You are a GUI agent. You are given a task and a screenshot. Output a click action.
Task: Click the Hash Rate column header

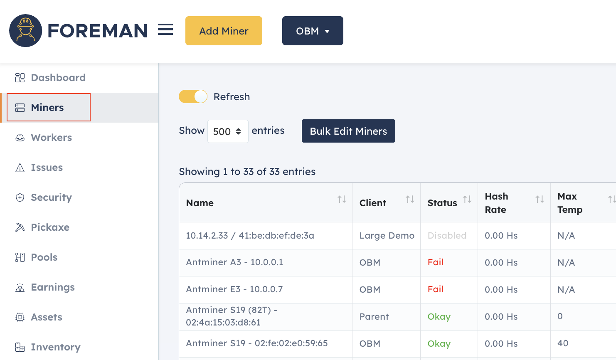pyautogui.click(x=514, y=203)
